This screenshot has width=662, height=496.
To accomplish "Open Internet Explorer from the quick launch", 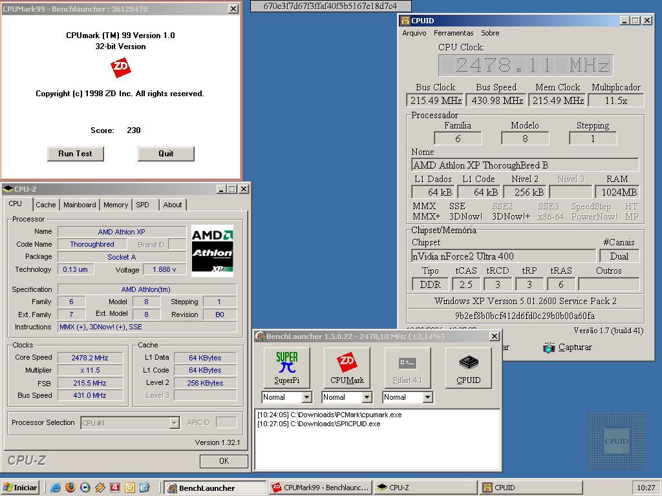I will (x=56, y=488).
